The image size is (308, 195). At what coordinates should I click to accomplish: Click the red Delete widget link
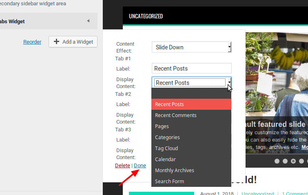122,166
